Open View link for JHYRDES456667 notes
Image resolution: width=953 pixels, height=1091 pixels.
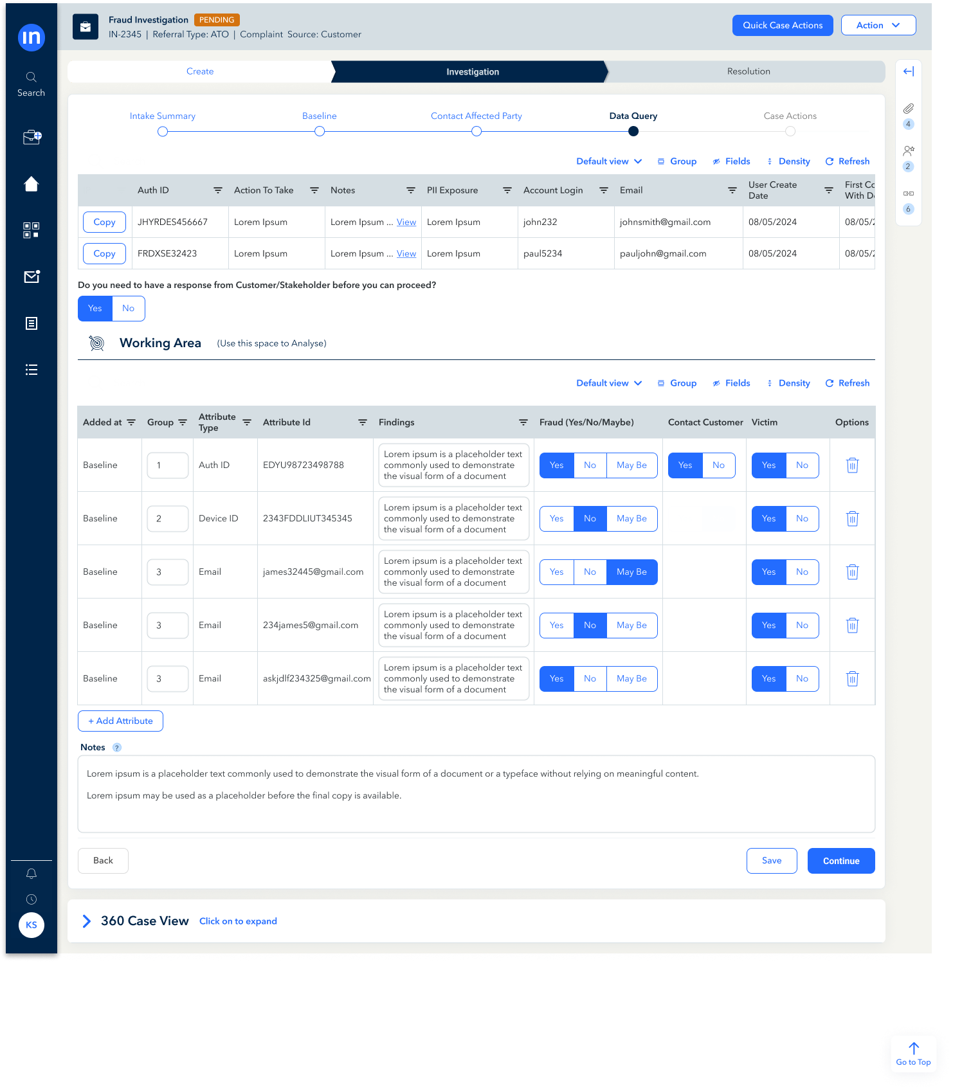point(406,222)
